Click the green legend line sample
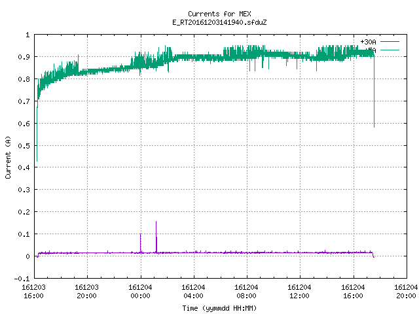Viewport: 419px width, 314px height. click(x=390, y=50)
